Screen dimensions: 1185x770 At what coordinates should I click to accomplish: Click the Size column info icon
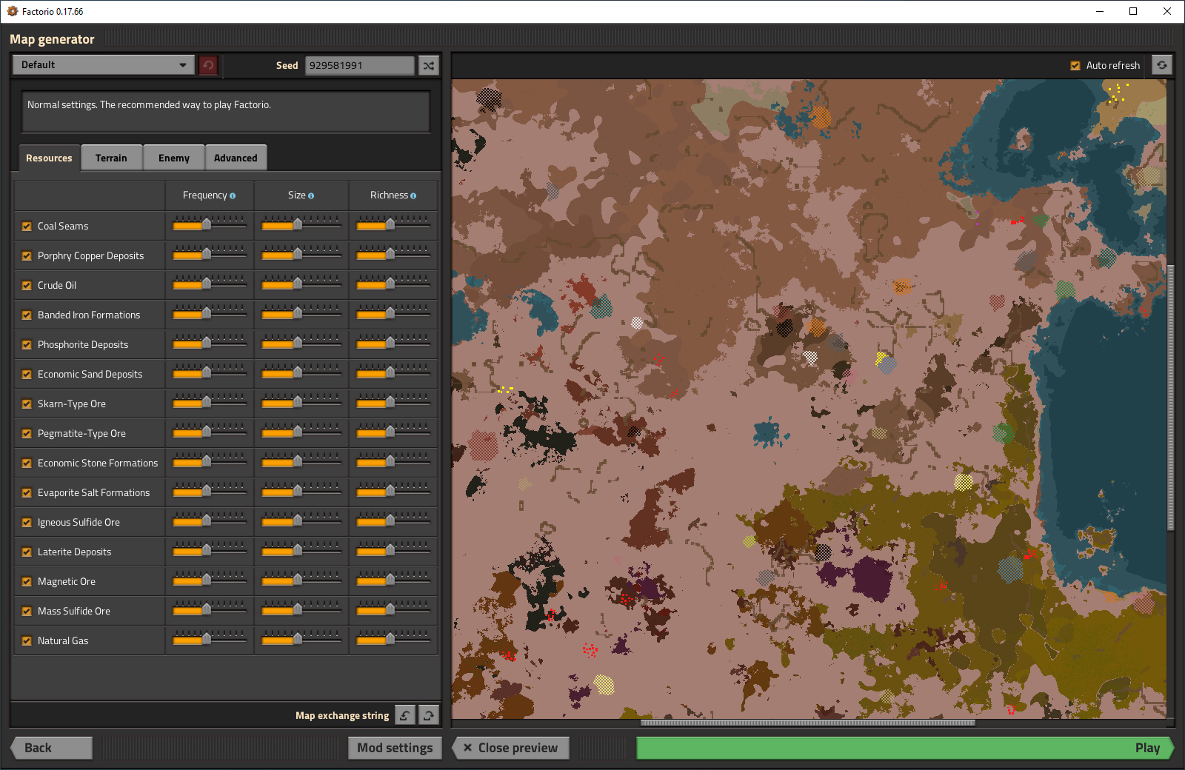(x=311, y=196)
